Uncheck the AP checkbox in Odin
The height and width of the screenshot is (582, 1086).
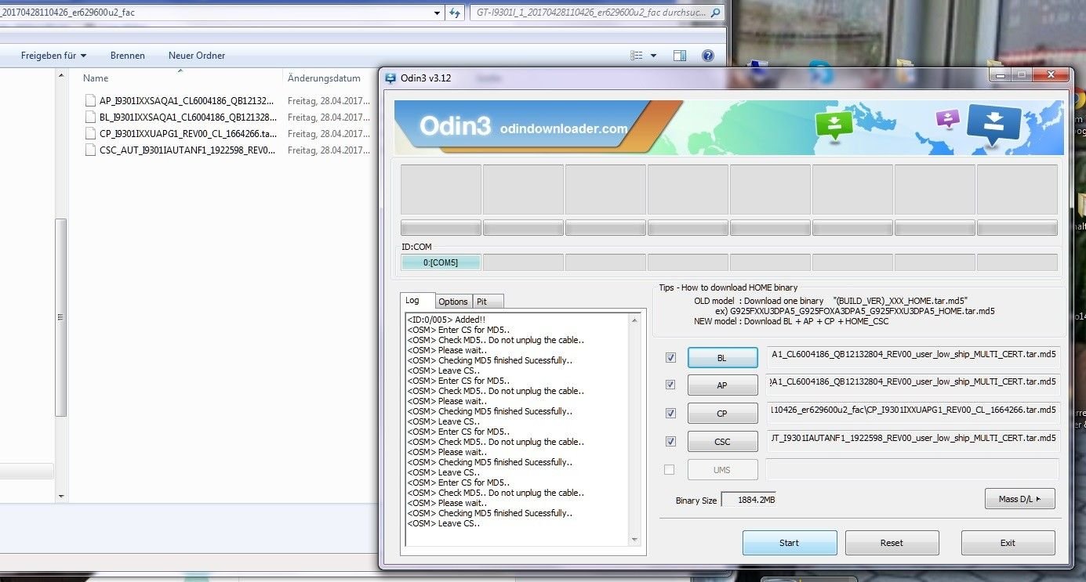coord(670,385)
